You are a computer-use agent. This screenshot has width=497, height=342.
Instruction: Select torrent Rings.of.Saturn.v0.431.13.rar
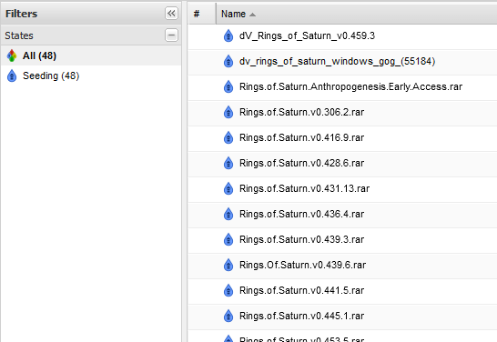(x=342, y=188)
